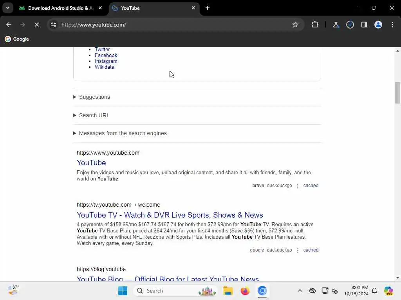Open cached version of YouTube result

pos(311,186)
